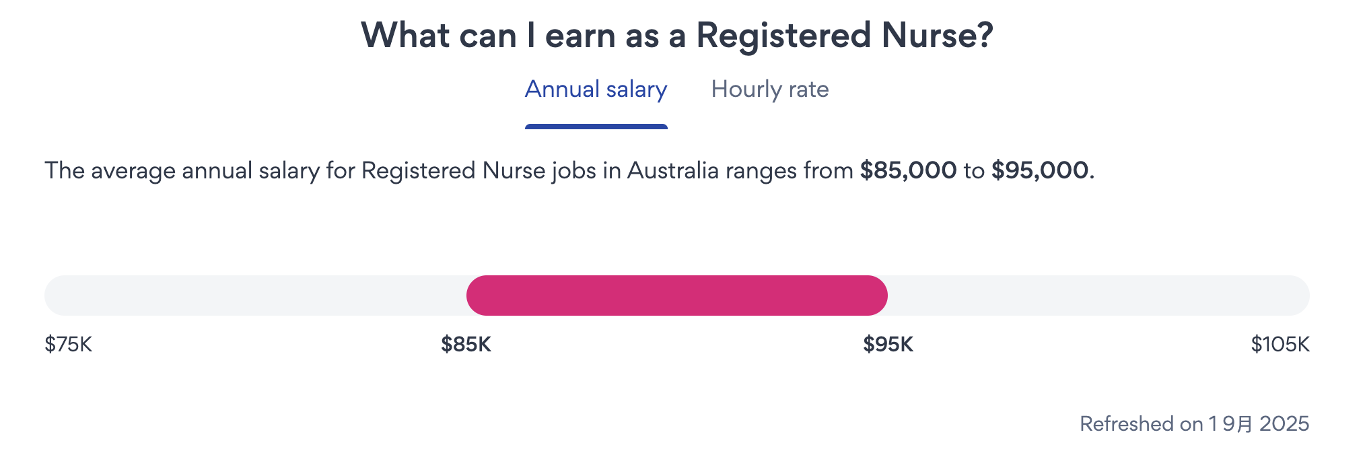Image resolution: width=1365 pixels, height=451 pixels.
Task: Click the grey track right of pink bar
Action: pyautogui.click(x=1097, y=296)
